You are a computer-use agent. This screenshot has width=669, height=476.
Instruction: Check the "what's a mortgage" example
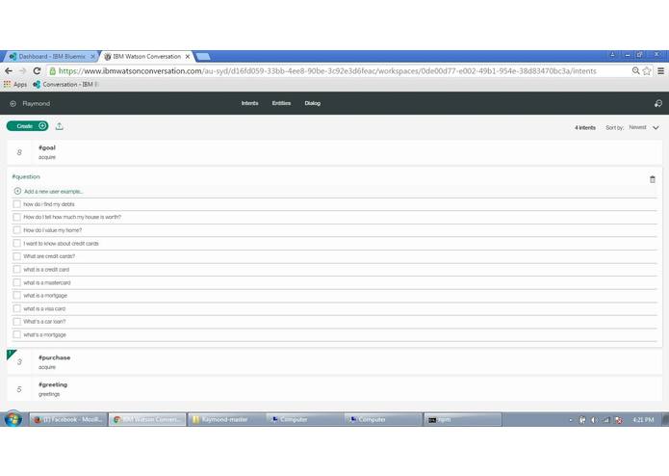[16, 334]
